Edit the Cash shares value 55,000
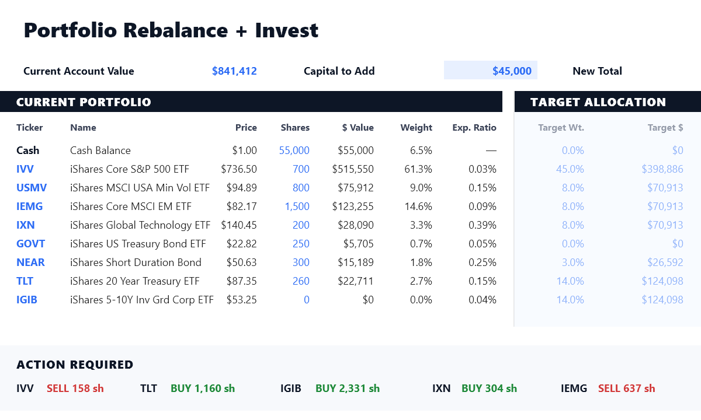Viewport: 701px width, 420px height. (294, 150)
